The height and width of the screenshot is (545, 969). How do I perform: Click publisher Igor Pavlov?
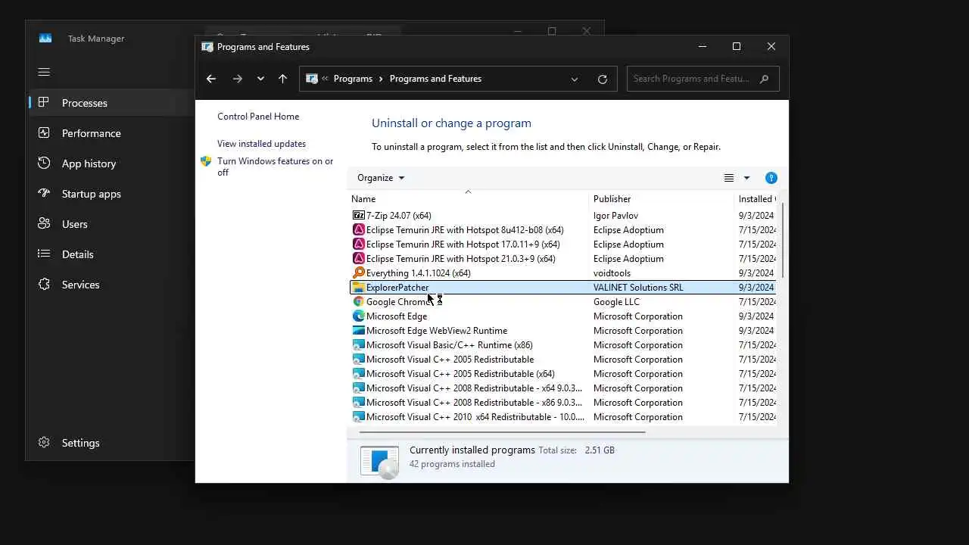615,216
